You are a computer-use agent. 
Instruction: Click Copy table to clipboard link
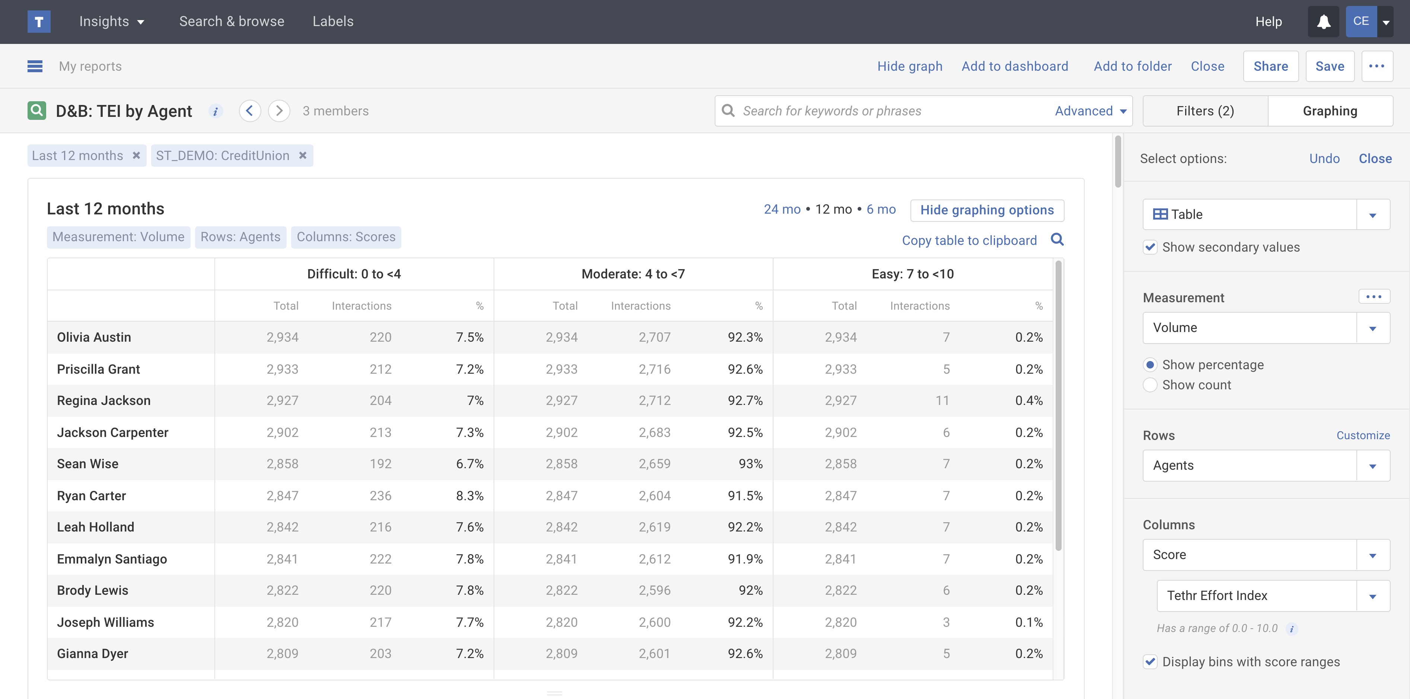(969, 241)
